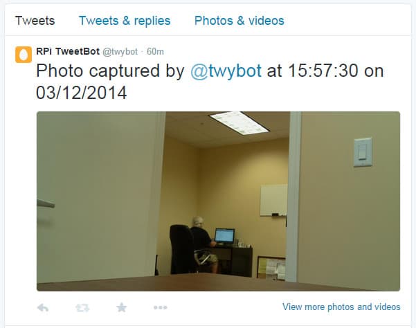Click the RPi TweetBot account name
416x328 pixels.
tap(68, 51)
